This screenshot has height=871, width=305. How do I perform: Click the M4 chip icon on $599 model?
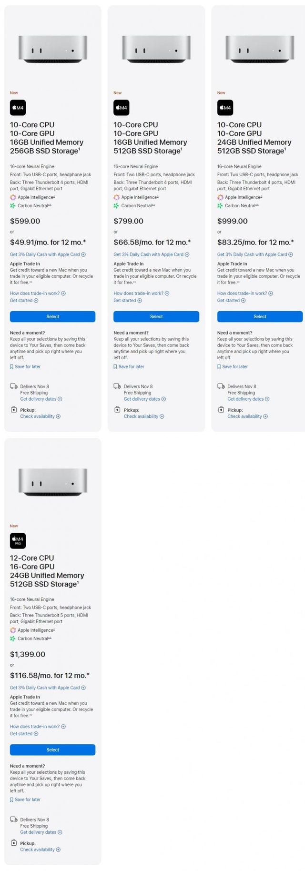coord(18,108)
